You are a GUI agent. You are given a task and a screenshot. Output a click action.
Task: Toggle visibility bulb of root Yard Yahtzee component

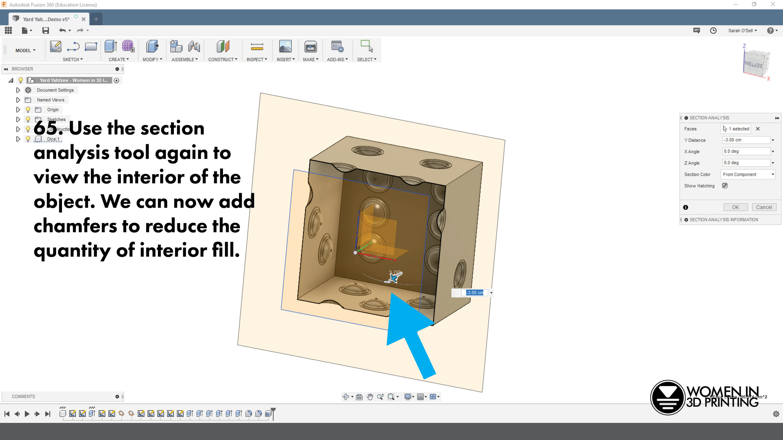coord(21,80)
